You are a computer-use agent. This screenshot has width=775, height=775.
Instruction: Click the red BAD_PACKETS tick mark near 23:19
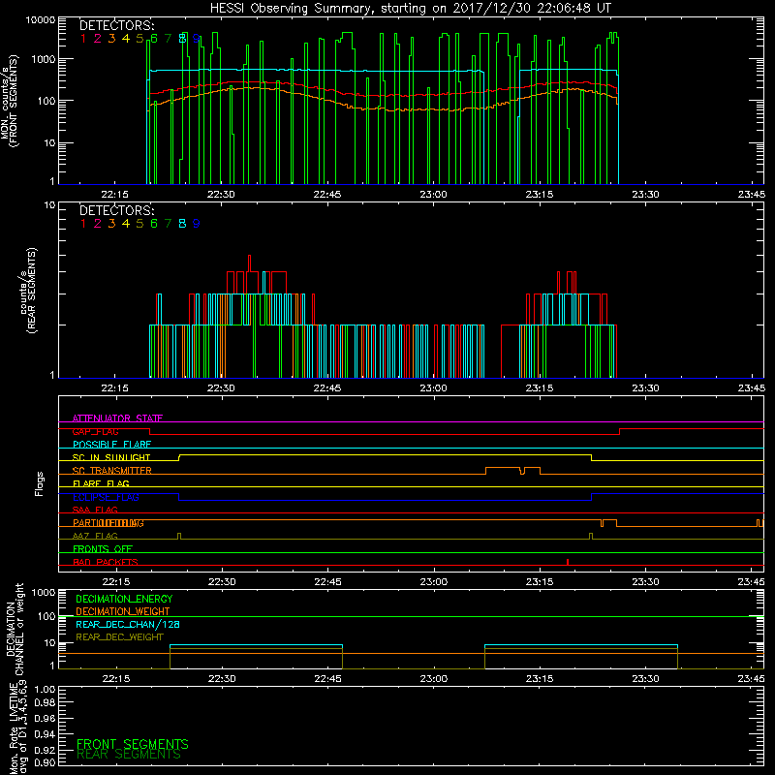(568, 562)
